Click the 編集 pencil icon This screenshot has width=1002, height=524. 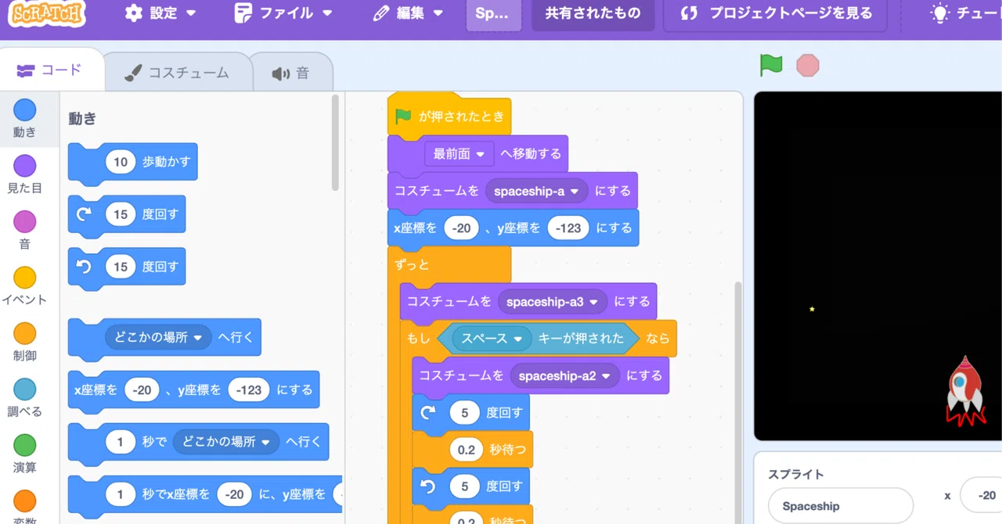[x=381, y=13]
